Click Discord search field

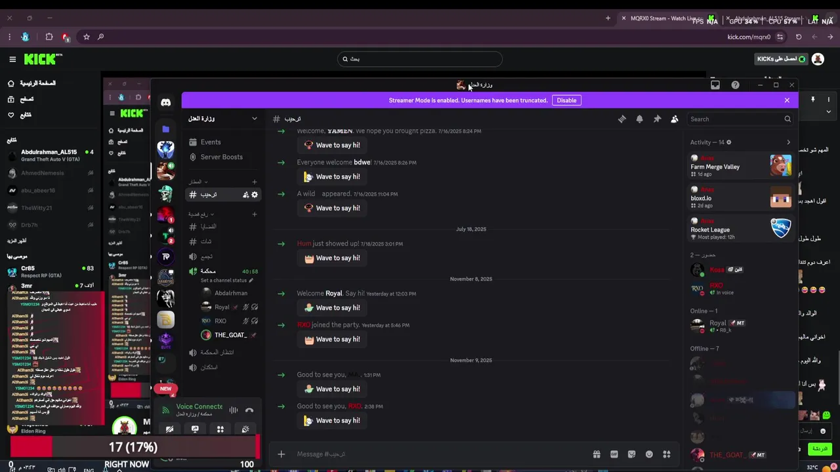click(740, 119)
